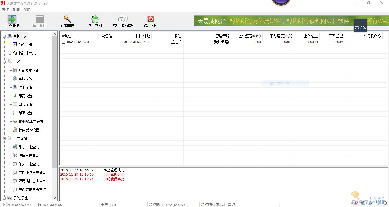Collapse the 日志查询 tree node
The image size is (389, 207).
(x=5, y=138)
